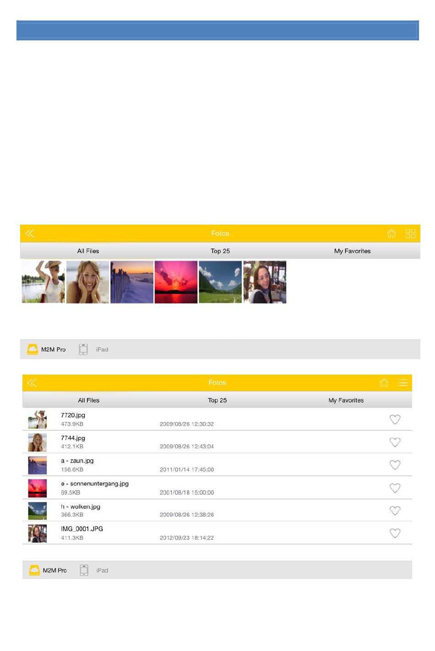Tap list thumbnail beside e - sonnenuntergang.jpg

coord(38,488)
